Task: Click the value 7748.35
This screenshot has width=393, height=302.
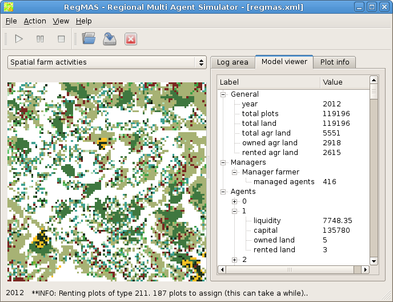Action: [338, 221]
